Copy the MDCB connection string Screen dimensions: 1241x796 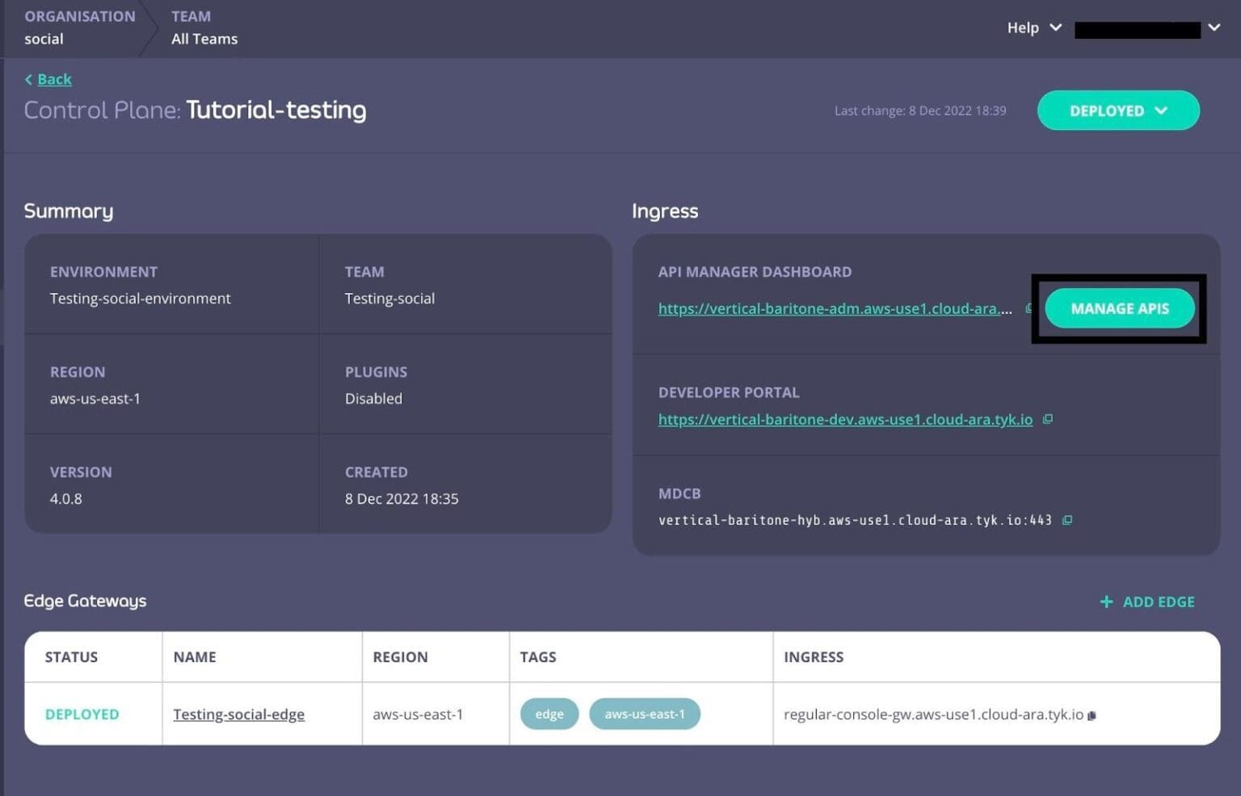(1067, 520)
